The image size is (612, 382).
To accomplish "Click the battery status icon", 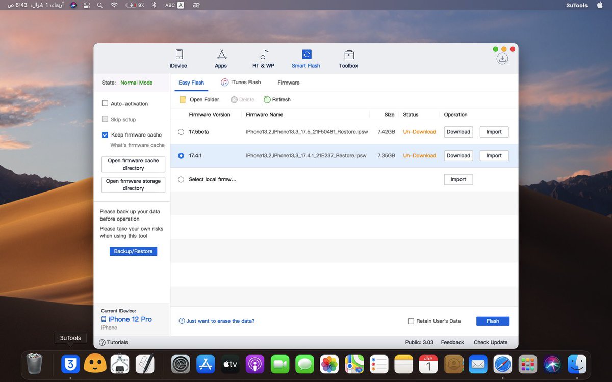I will [131, 5].
